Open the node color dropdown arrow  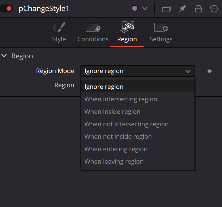click(145, 8)
